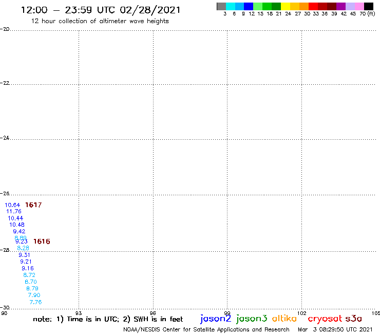This screenshot has height=334, width=380.
Task: Click the wave height value 10.64
Action: (x=12, y=205)
